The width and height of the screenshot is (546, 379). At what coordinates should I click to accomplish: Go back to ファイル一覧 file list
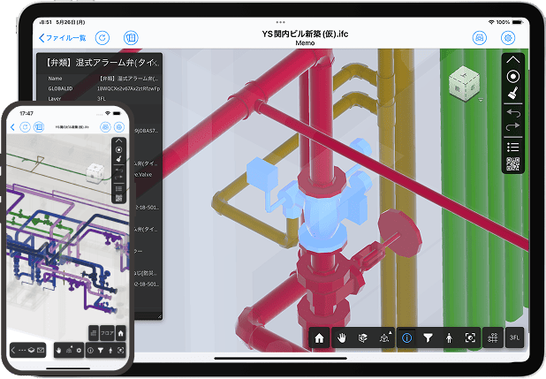point(63,38)
